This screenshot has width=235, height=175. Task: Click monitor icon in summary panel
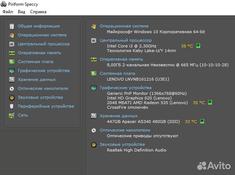pos(94,88)
